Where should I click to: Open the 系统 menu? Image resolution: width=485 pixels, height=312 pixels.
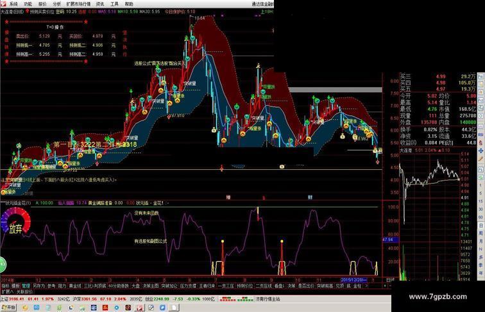[13, 4]
